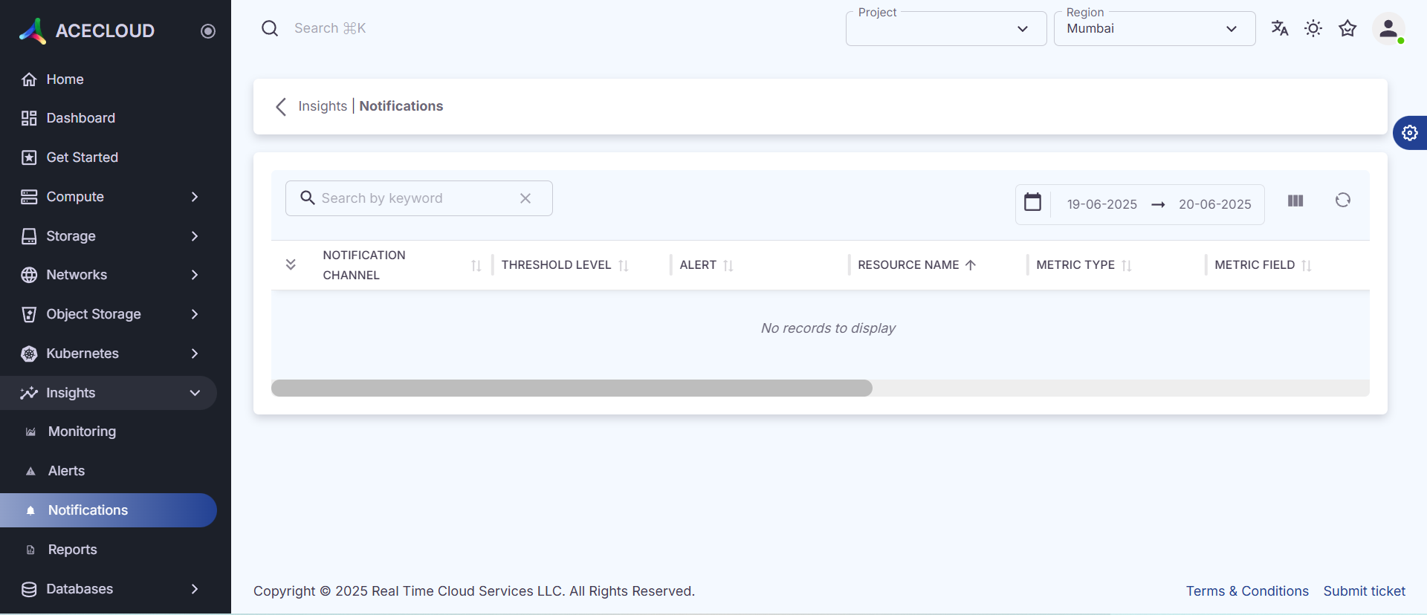Click the horizontal table scrollbar
This screenshot has width=1427, height=615.
tap(572, 388)
